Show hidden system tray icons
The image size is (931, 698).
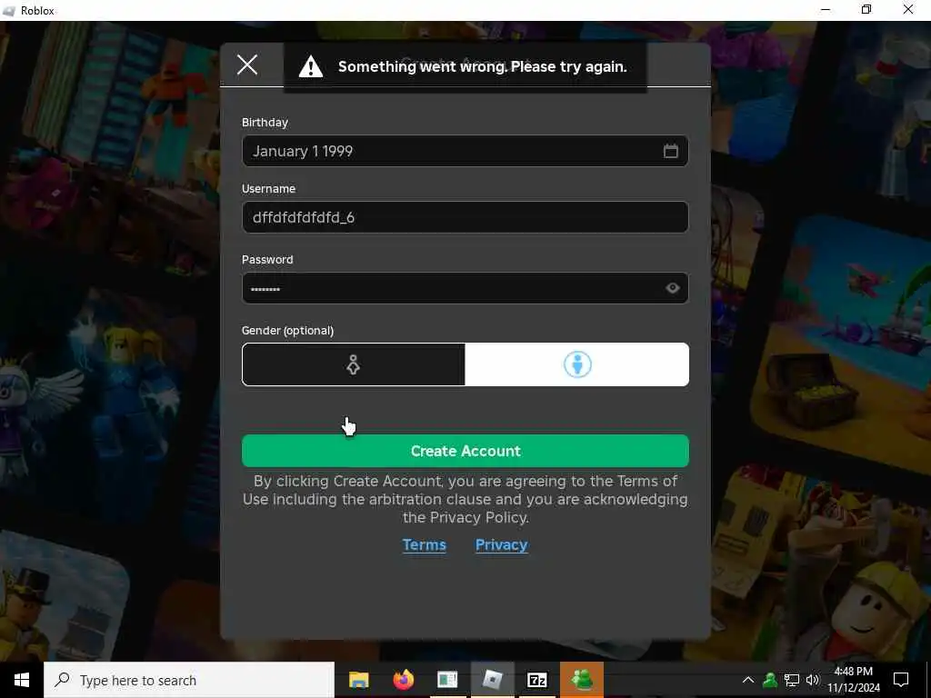pos(748,680)
